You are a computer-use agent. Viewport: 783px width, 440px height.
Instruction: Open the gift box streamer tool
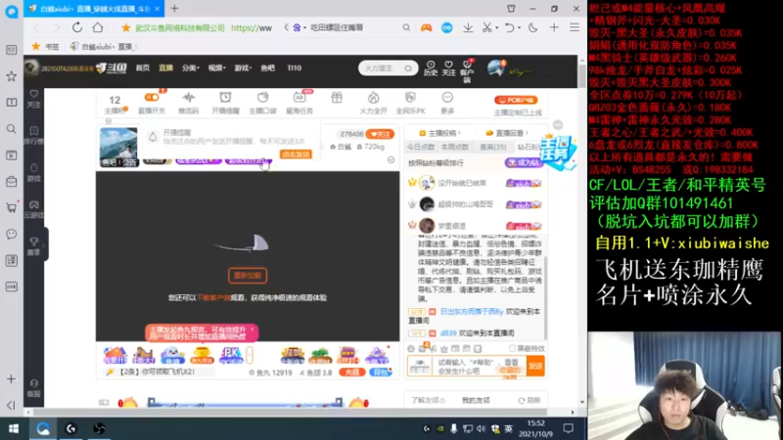click(337, 98)
